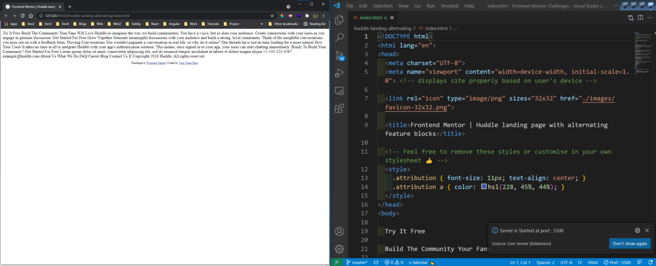Screen dimensions: 656x266
Task: Open notification settings gear on Live Server toast
Action: pos(637,230)
